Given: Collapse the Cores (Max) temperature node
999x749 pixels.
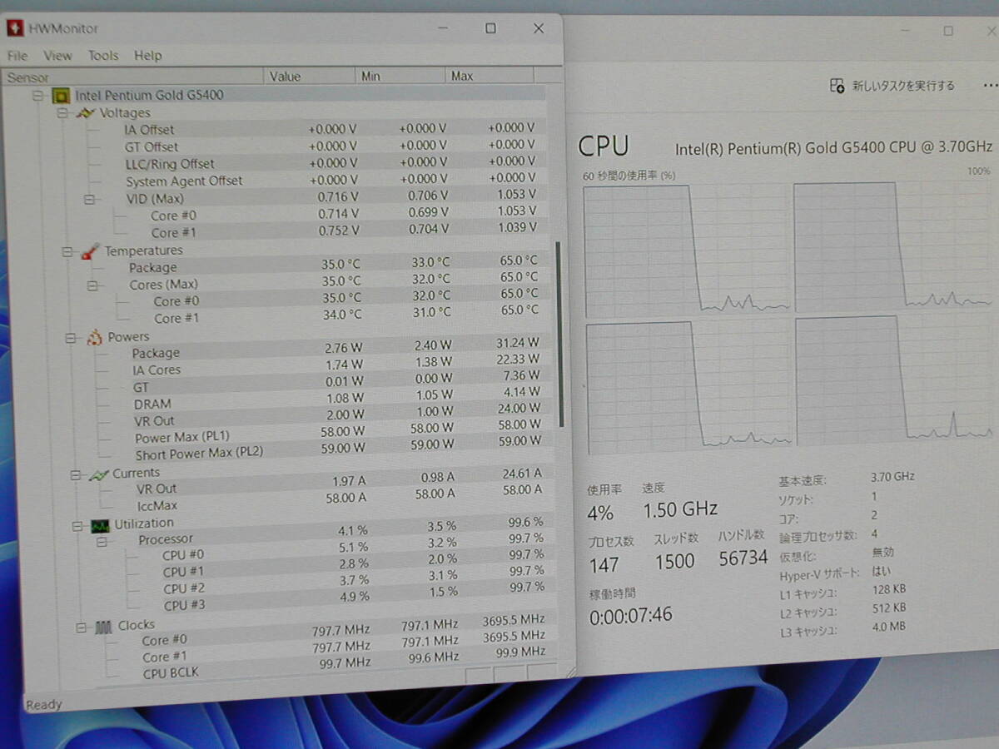Looking at the screenshot, I should pyautogui.click(x=93, y=285).
